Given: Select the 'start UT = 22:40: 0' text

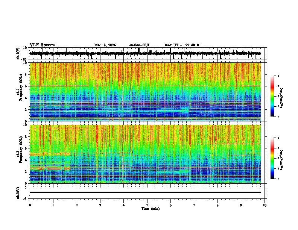Looking at the screenshot, I should pos(182,45).
